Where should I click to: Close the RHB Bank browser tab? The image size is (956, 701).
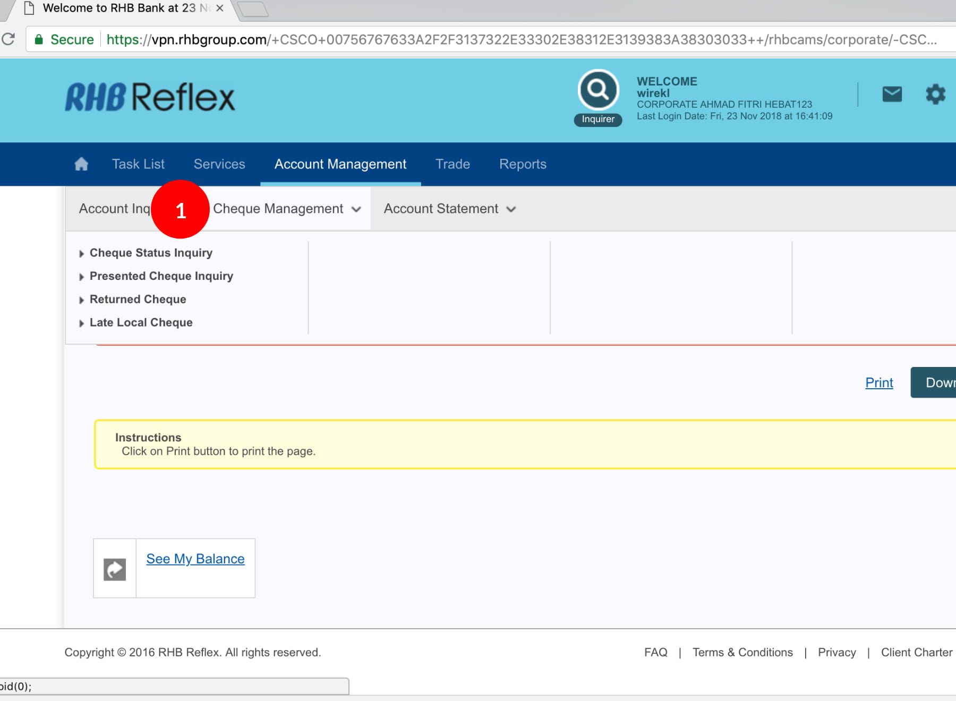pyautogui.click(x=219, y=8)
